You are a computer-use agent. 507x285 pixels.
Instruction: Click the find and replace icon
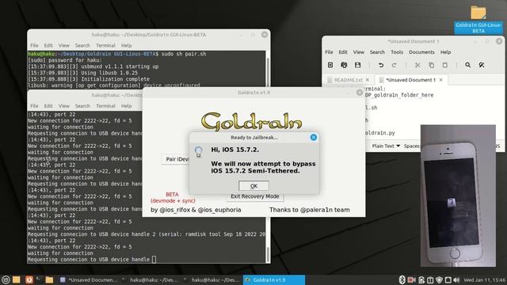[x=482, y=65]
